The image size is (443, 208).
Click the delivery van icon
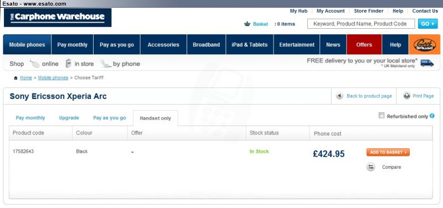[427, 63]
